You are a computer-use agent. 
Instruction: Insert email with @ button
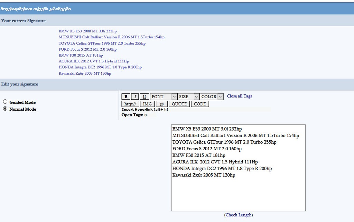(x=162, y=104)
